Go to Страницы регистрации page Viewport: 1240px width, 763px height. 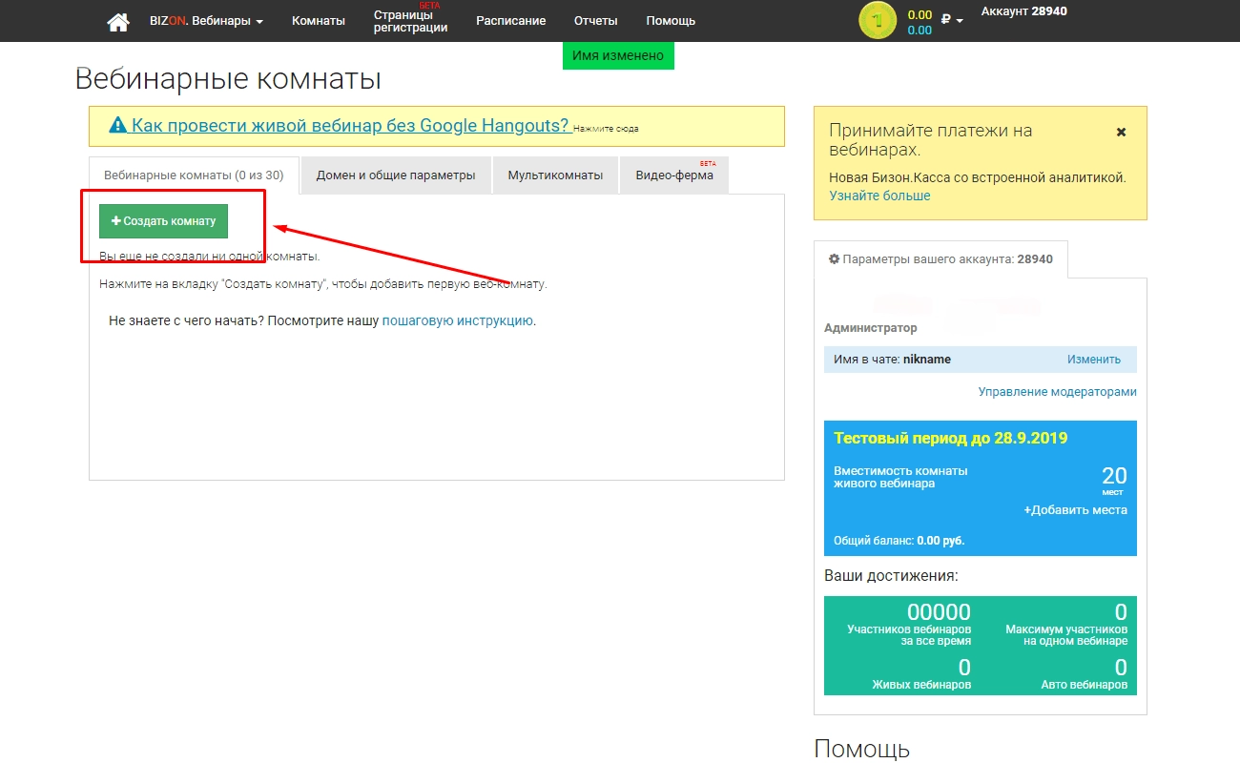coord(410,21)
